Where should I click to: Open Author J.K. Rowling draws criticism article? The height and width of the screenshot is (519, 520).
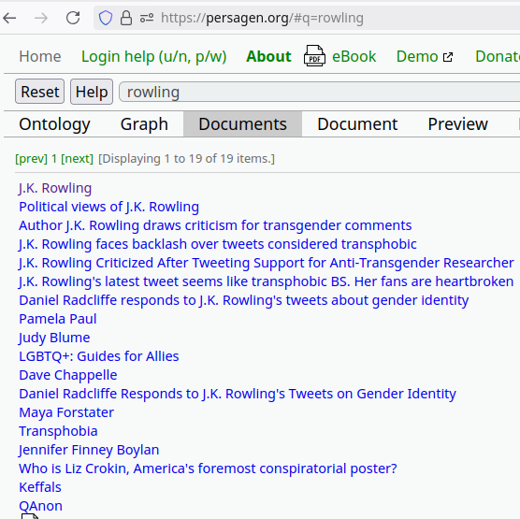coord(215,225)
